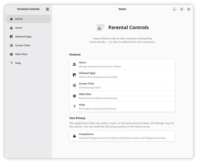Open the Users feature row
This screenshot has height=163, width=198.
tap(122, 64)
